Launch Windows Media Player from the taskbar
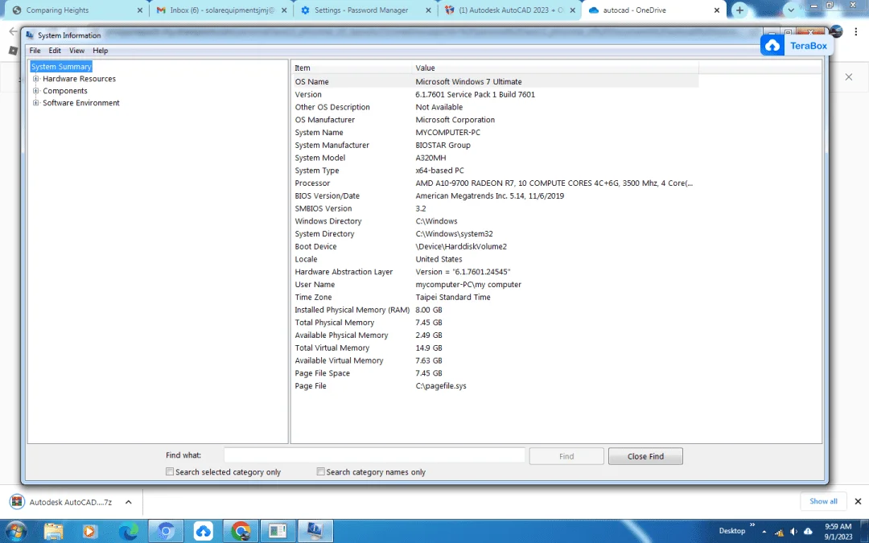This screenshot has width=869, height=543. (89, 532)
